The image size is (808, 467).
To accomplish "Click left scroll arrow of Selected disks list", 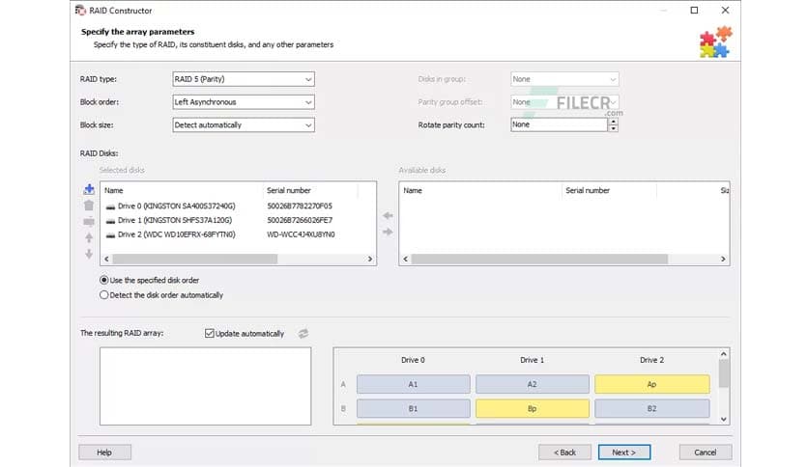I will [x=106, y=259].
